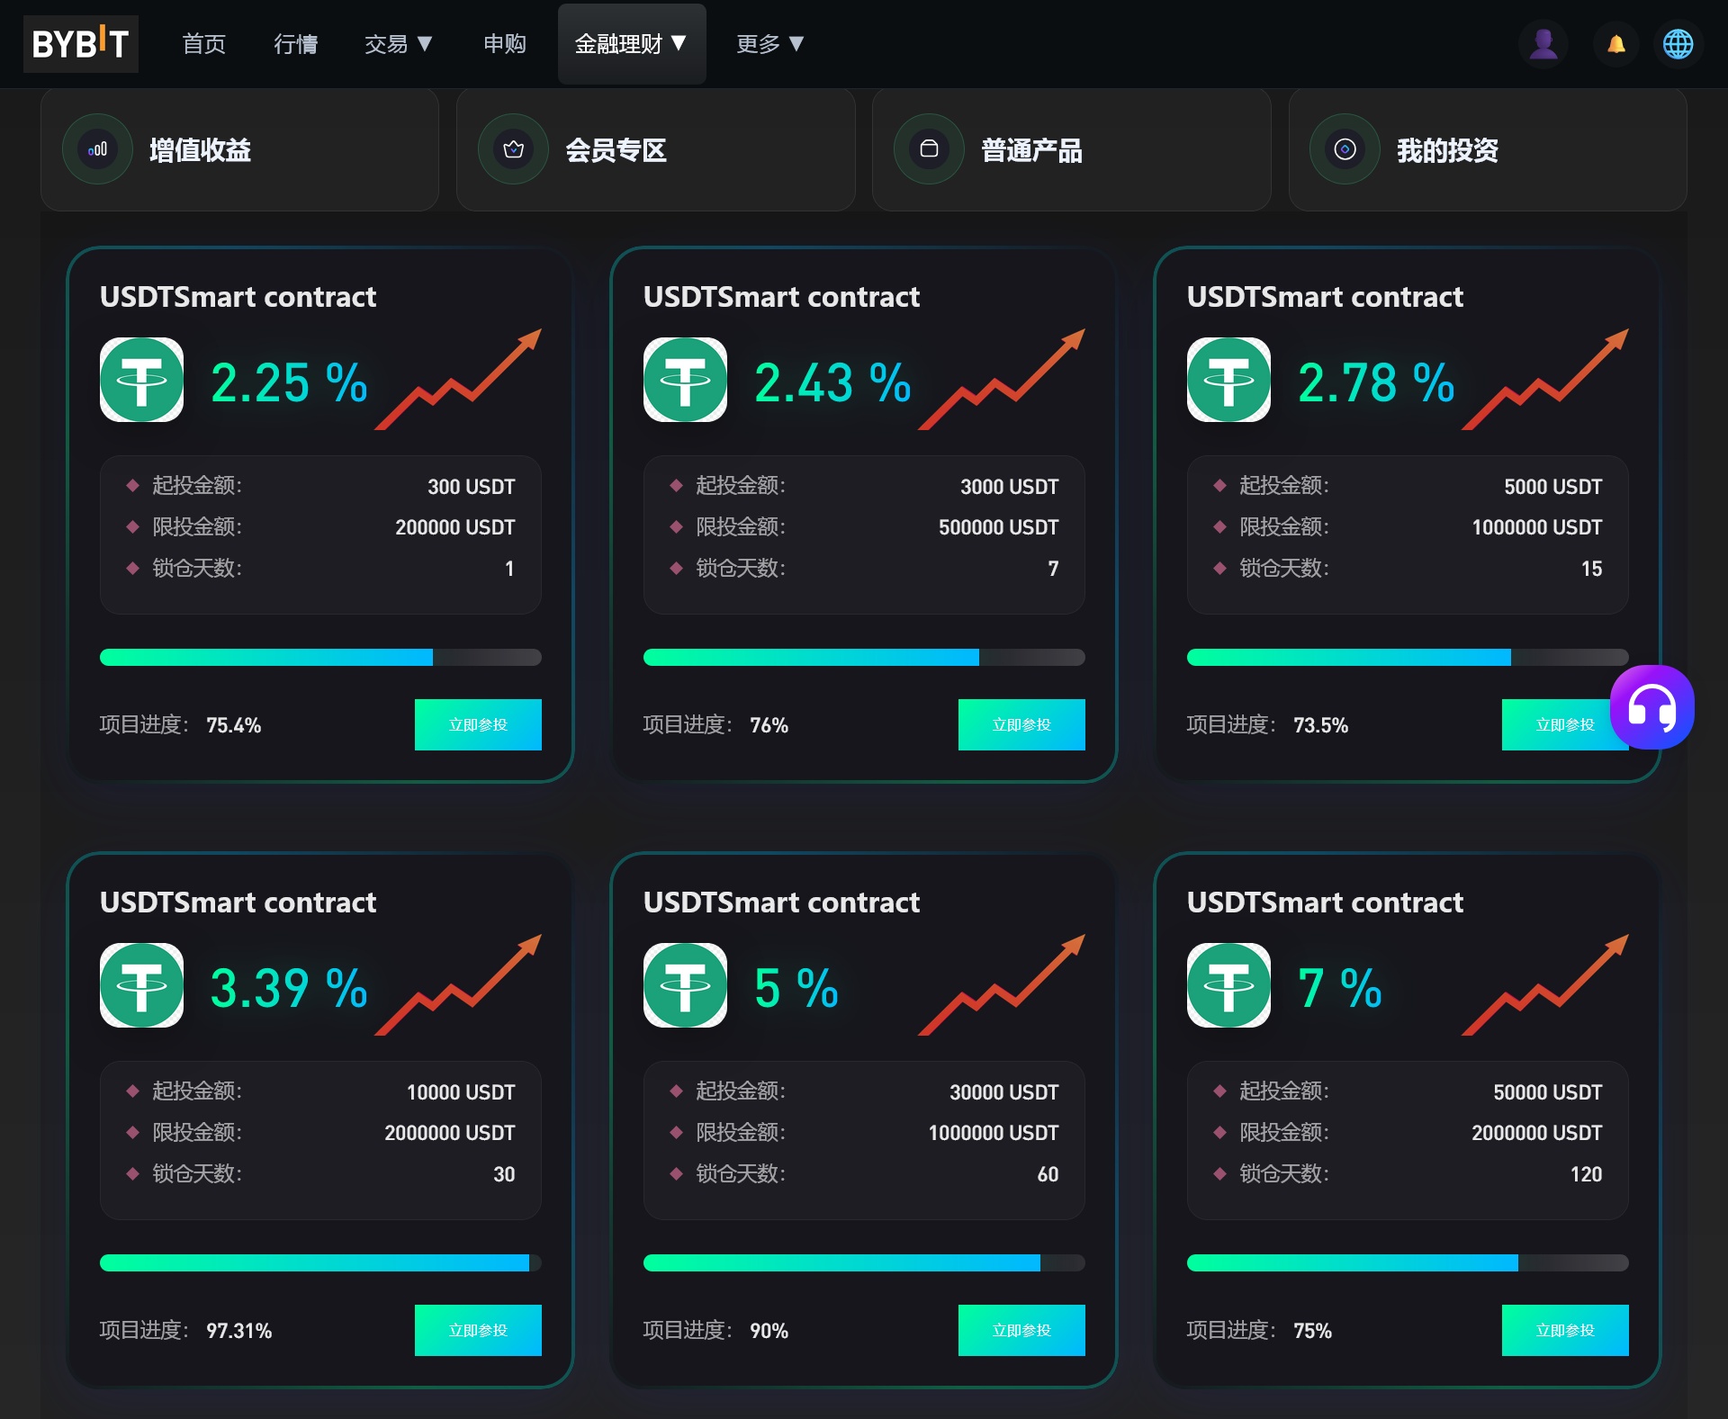1728x1419 pixels.
Task: Click the 5 % rate value
Action: pos(796,988)
